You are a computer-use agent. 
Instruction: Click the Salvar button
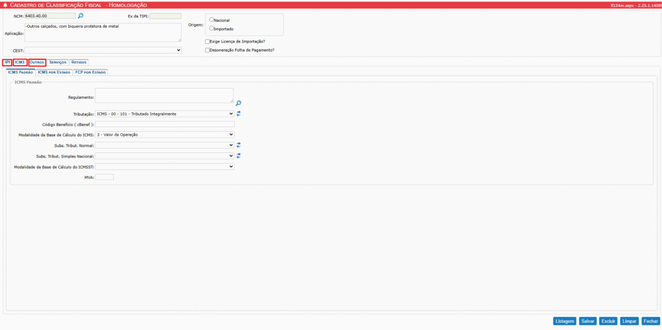click(x=587, y=321)
